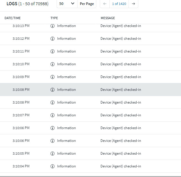Select the information icon beside 3:10:11 PM
The width and height of the screenshot is (181, 177).
[53, 51]
